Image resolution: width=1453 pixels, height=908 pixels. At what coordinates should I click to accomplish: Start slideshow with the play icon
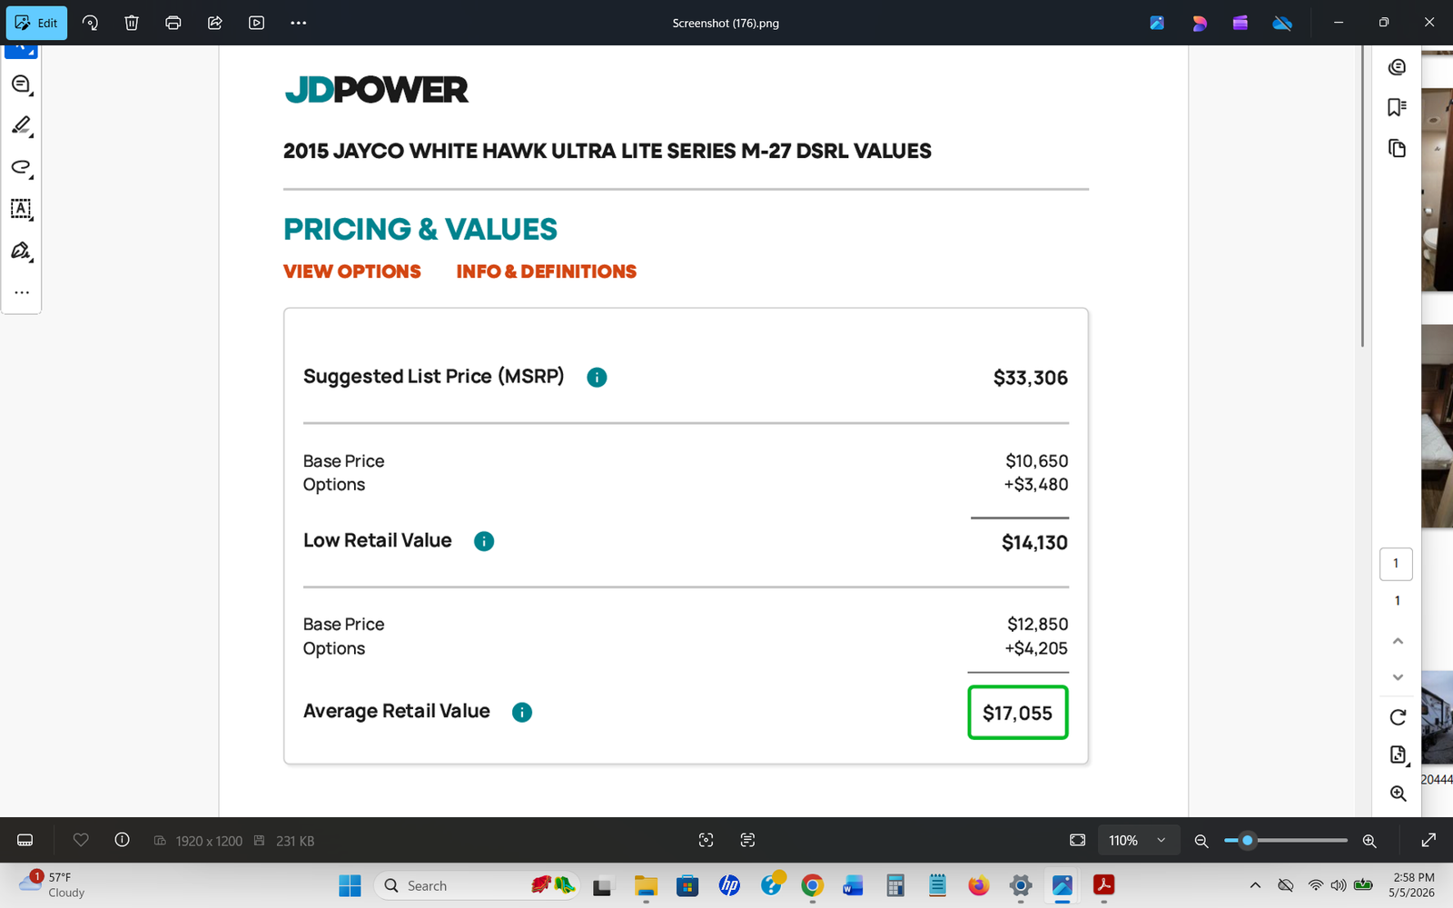tap(257, 23)
